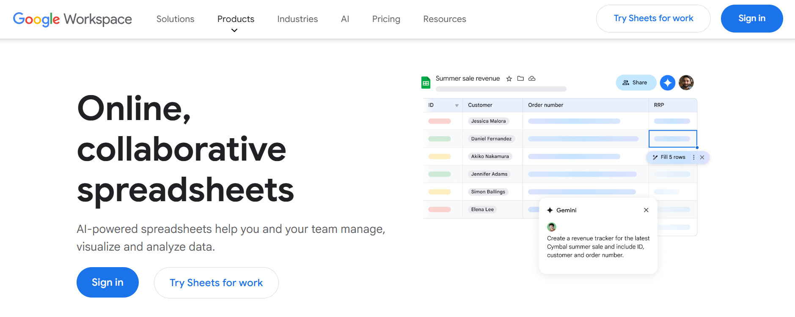Viewport: 795px width, 317px height.
Task: Open the ID column filter icon
Action: 457,105
